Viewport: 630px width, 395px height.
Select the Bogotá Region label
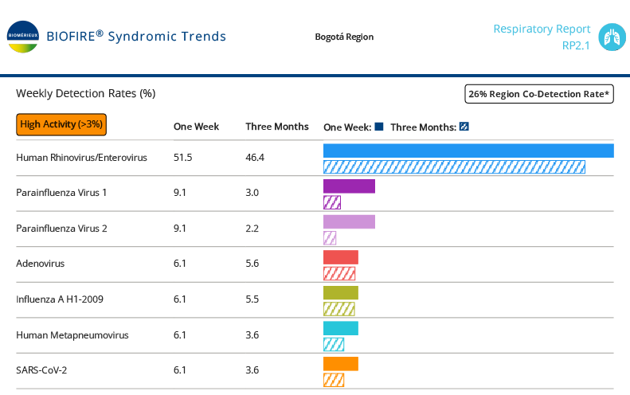click(344, 37)
